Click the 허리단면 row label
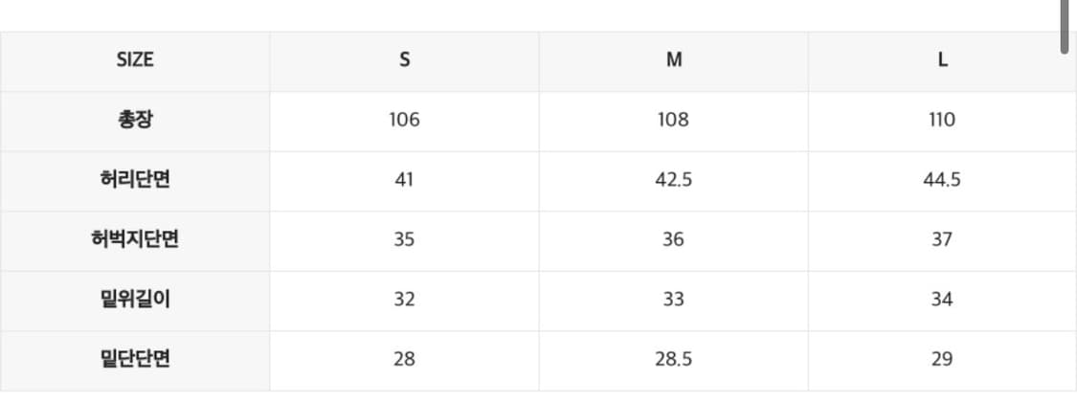This screenshot has width=1077, height=403. pyautogui.click(x=135, y=179)
